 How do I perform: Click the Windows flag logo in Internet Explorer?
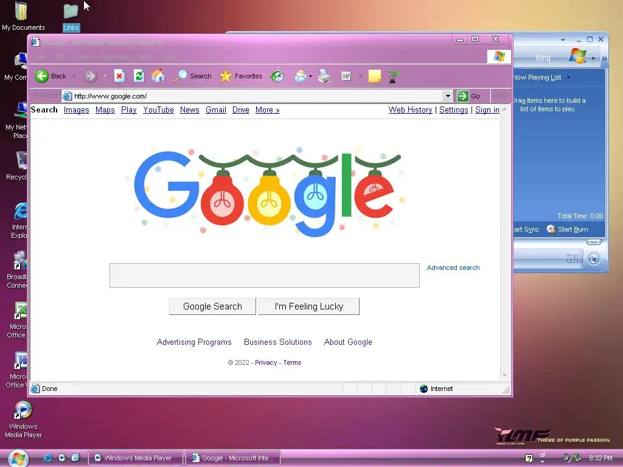click(499, 57)
